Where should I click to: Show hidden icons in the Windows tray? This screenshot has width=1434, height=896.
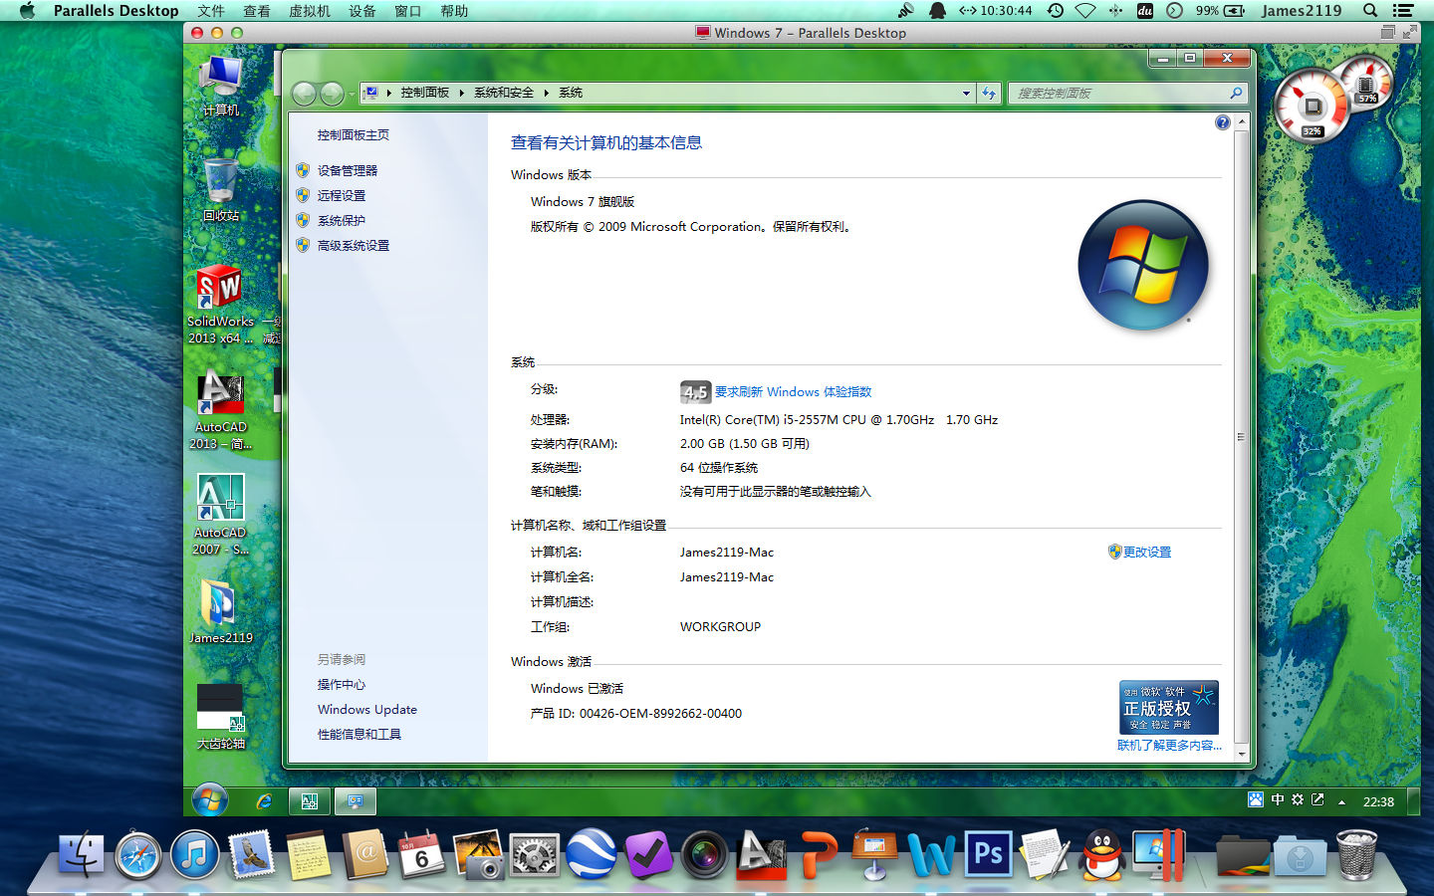tap(1341, 801)
